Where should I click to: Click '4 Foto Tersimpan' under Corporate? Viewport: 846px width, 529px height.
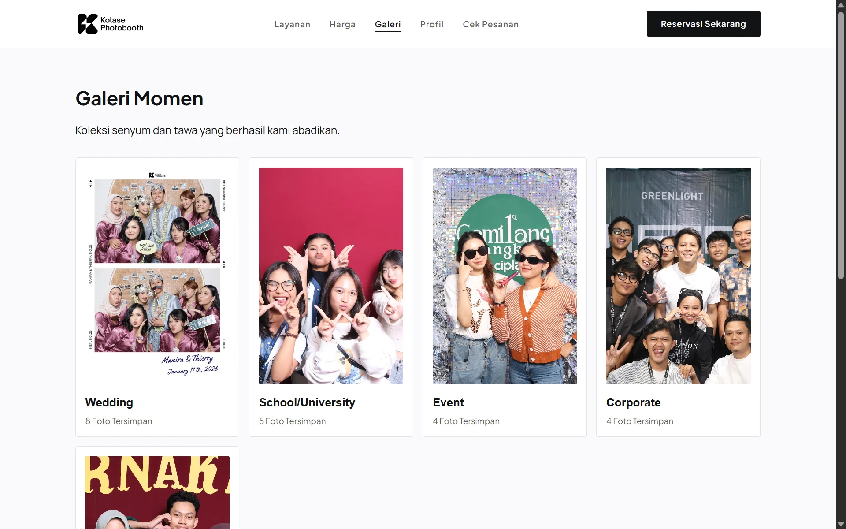click(x=640, y=421)
